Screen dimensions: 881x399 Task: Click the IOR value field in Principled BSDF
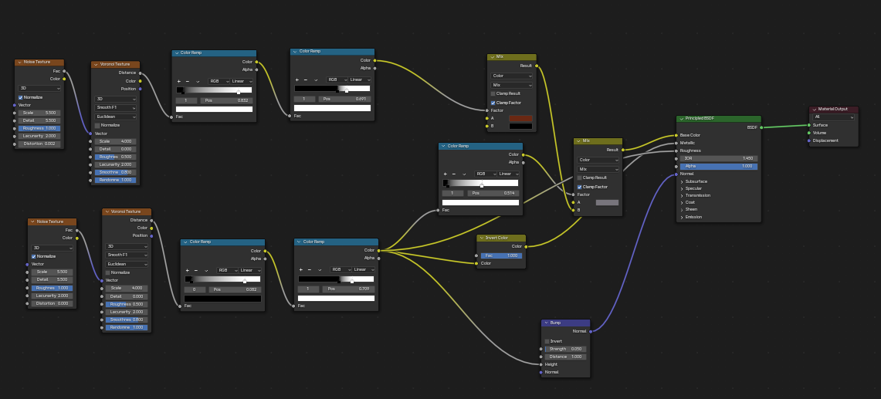pyautogui.click(x=718, y=158)
